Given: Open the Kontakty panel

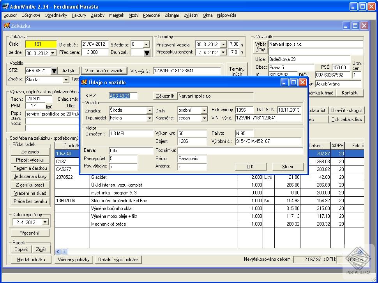Looking at the screenshot, I should (x=350, y=93).
